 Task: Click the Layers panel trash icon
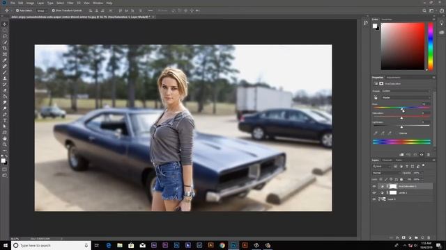[x=429, y=237]
